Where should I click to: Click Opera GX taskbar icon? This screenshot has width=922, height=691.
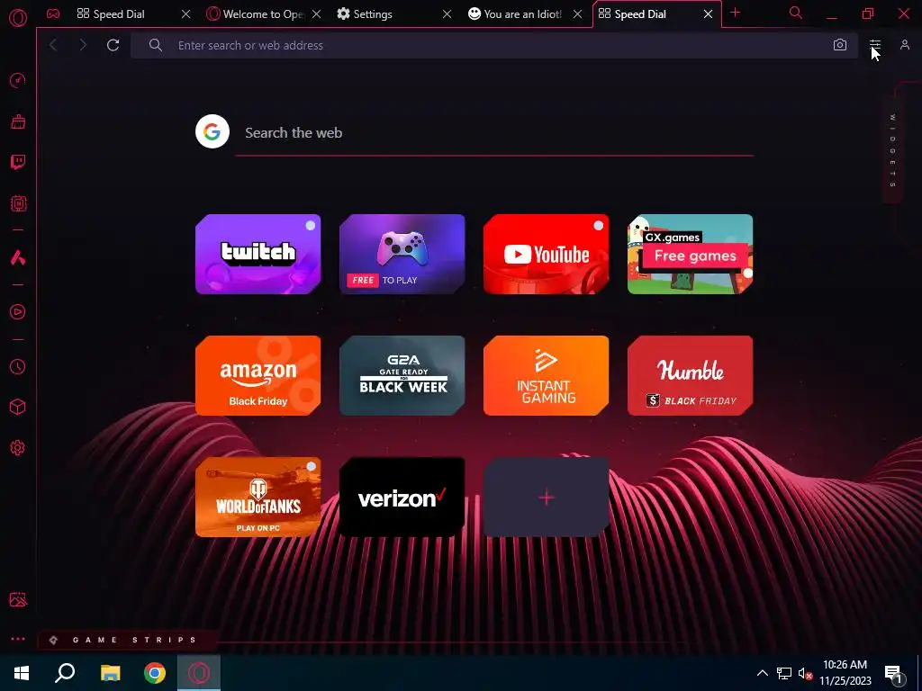point(199,673)
